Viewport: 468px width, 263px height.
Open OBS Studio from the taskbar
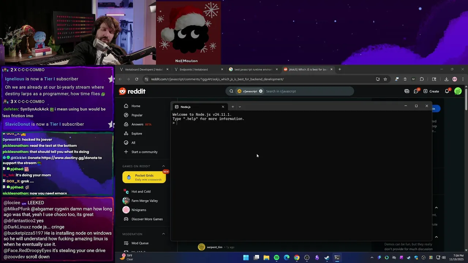[x=307, y=258]
